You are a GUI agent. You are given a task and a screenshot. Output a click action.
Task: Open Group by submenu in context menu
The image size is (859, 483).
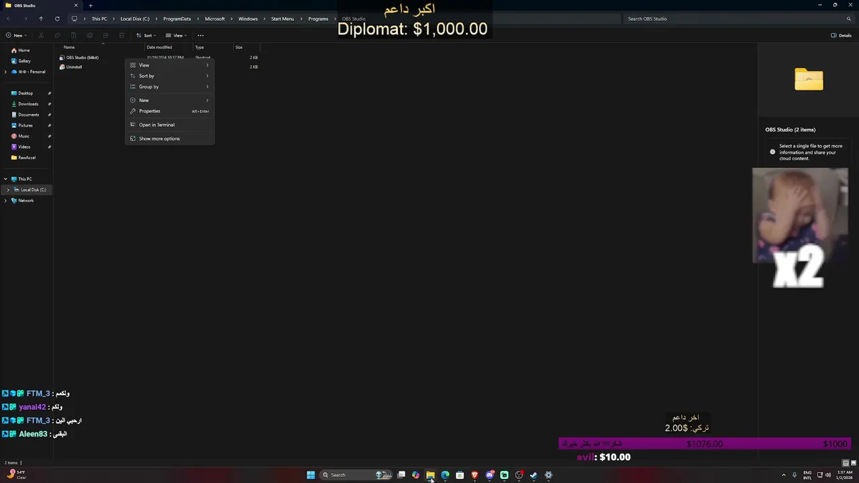coord(170,87)
